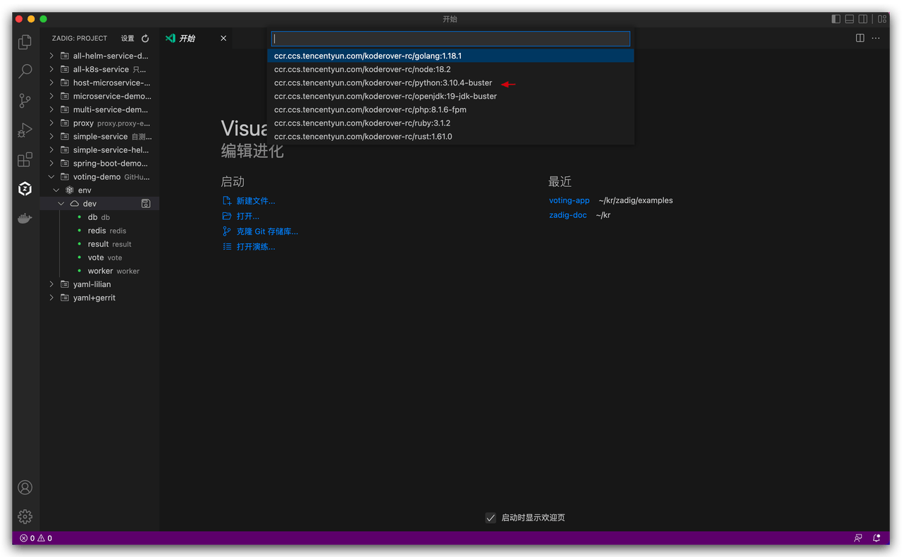
Task: Refresh the ZADIG: PROJECT list
Action: pyautogui.click(x=145, y=38)
